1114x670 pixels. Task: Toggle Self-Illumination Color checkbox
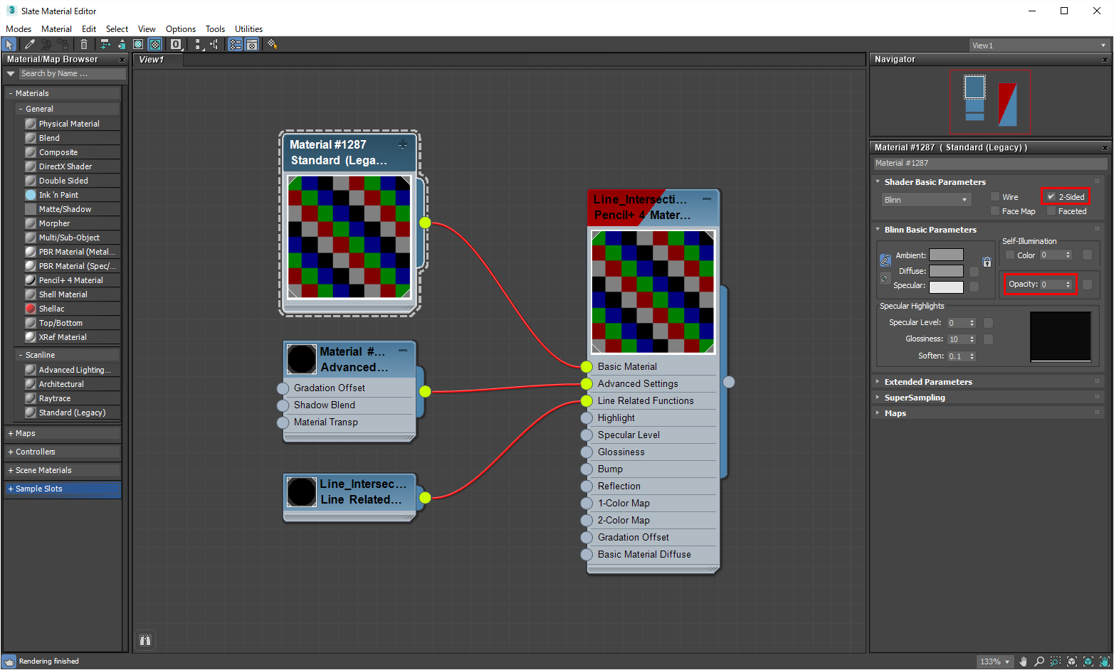coord(1009,255)
